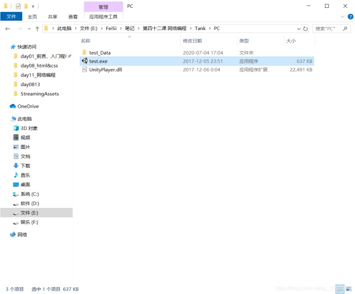
Task: Click the search magnifier icon
Action: coord(345,29)
